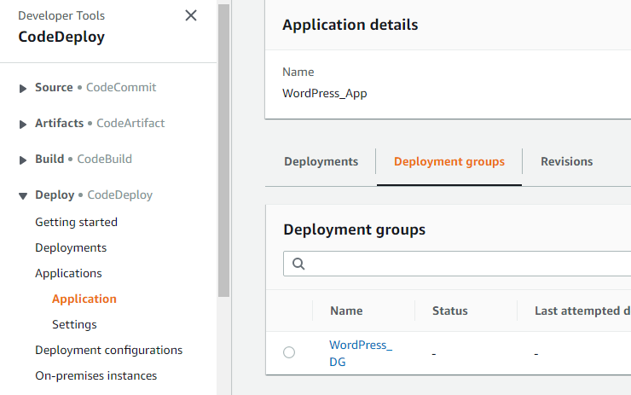Expand the Artifacts CodeArtifact section
Viewport: 631px width, 395px height.
23,124
